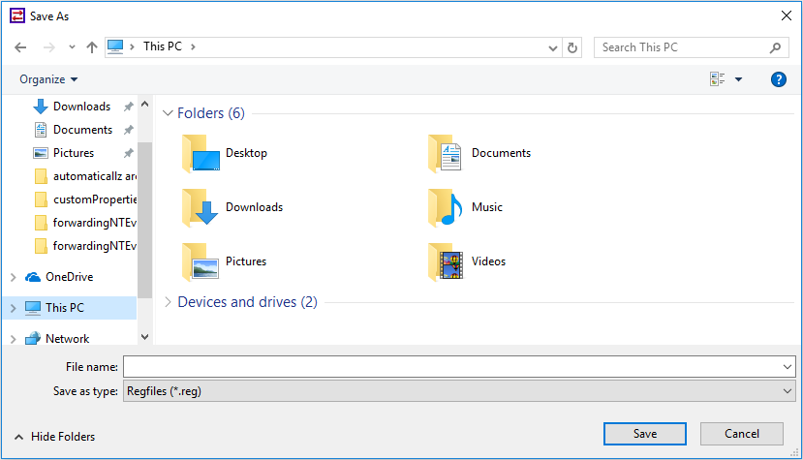The image size is (803, 460).
Task: Click the Save button
Action: tap(644, 434)
